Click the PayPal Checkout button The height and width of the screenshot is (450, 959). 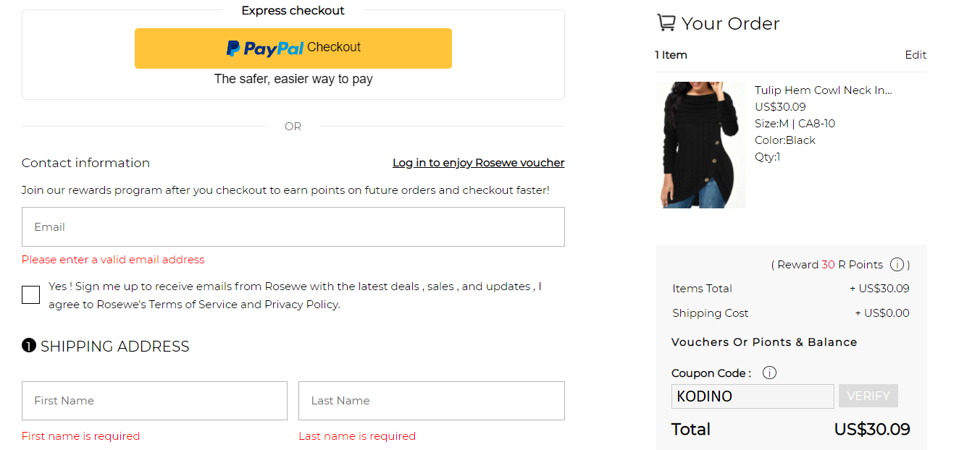293,48
